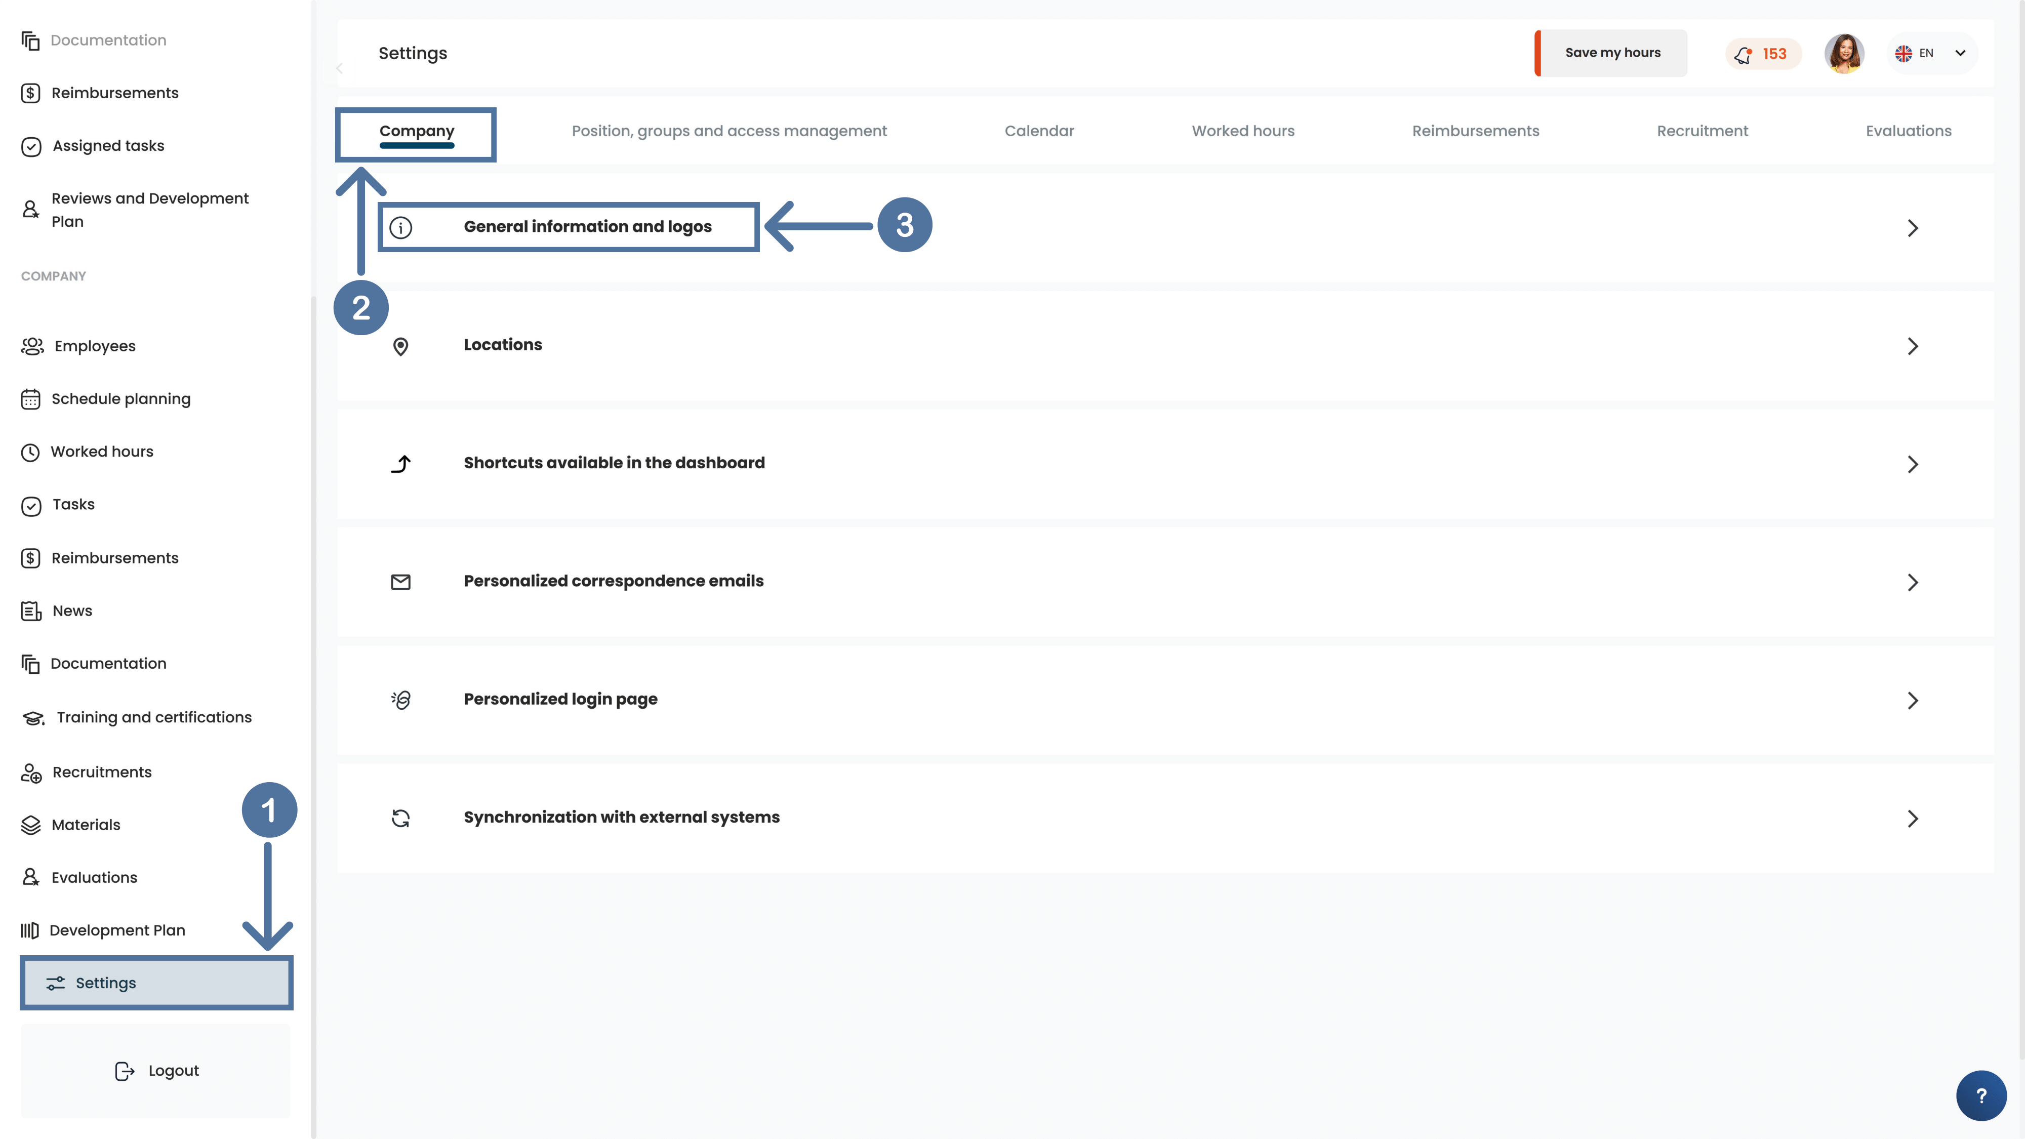2025x1139 pixels.
Task: Click the Training and certifications cap icon
Action: (34, 718)
